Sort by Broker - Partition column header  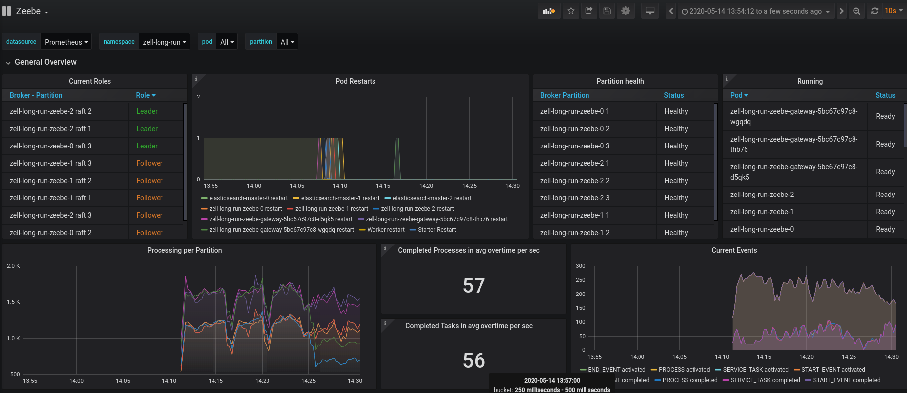click(x=36, y=95)
